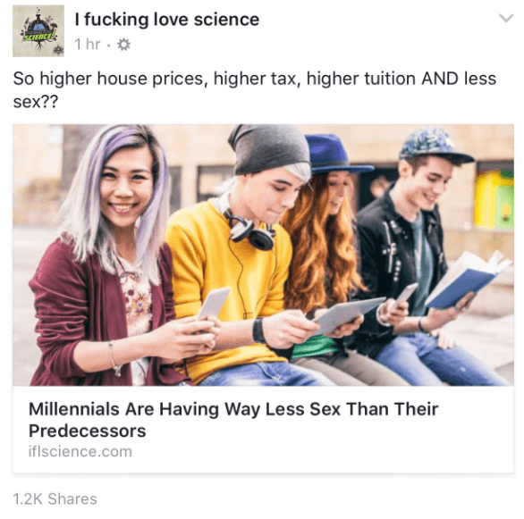524x519 pixels.
Task: Click the tablet held by red-haired woman
Action: point(348,314)
